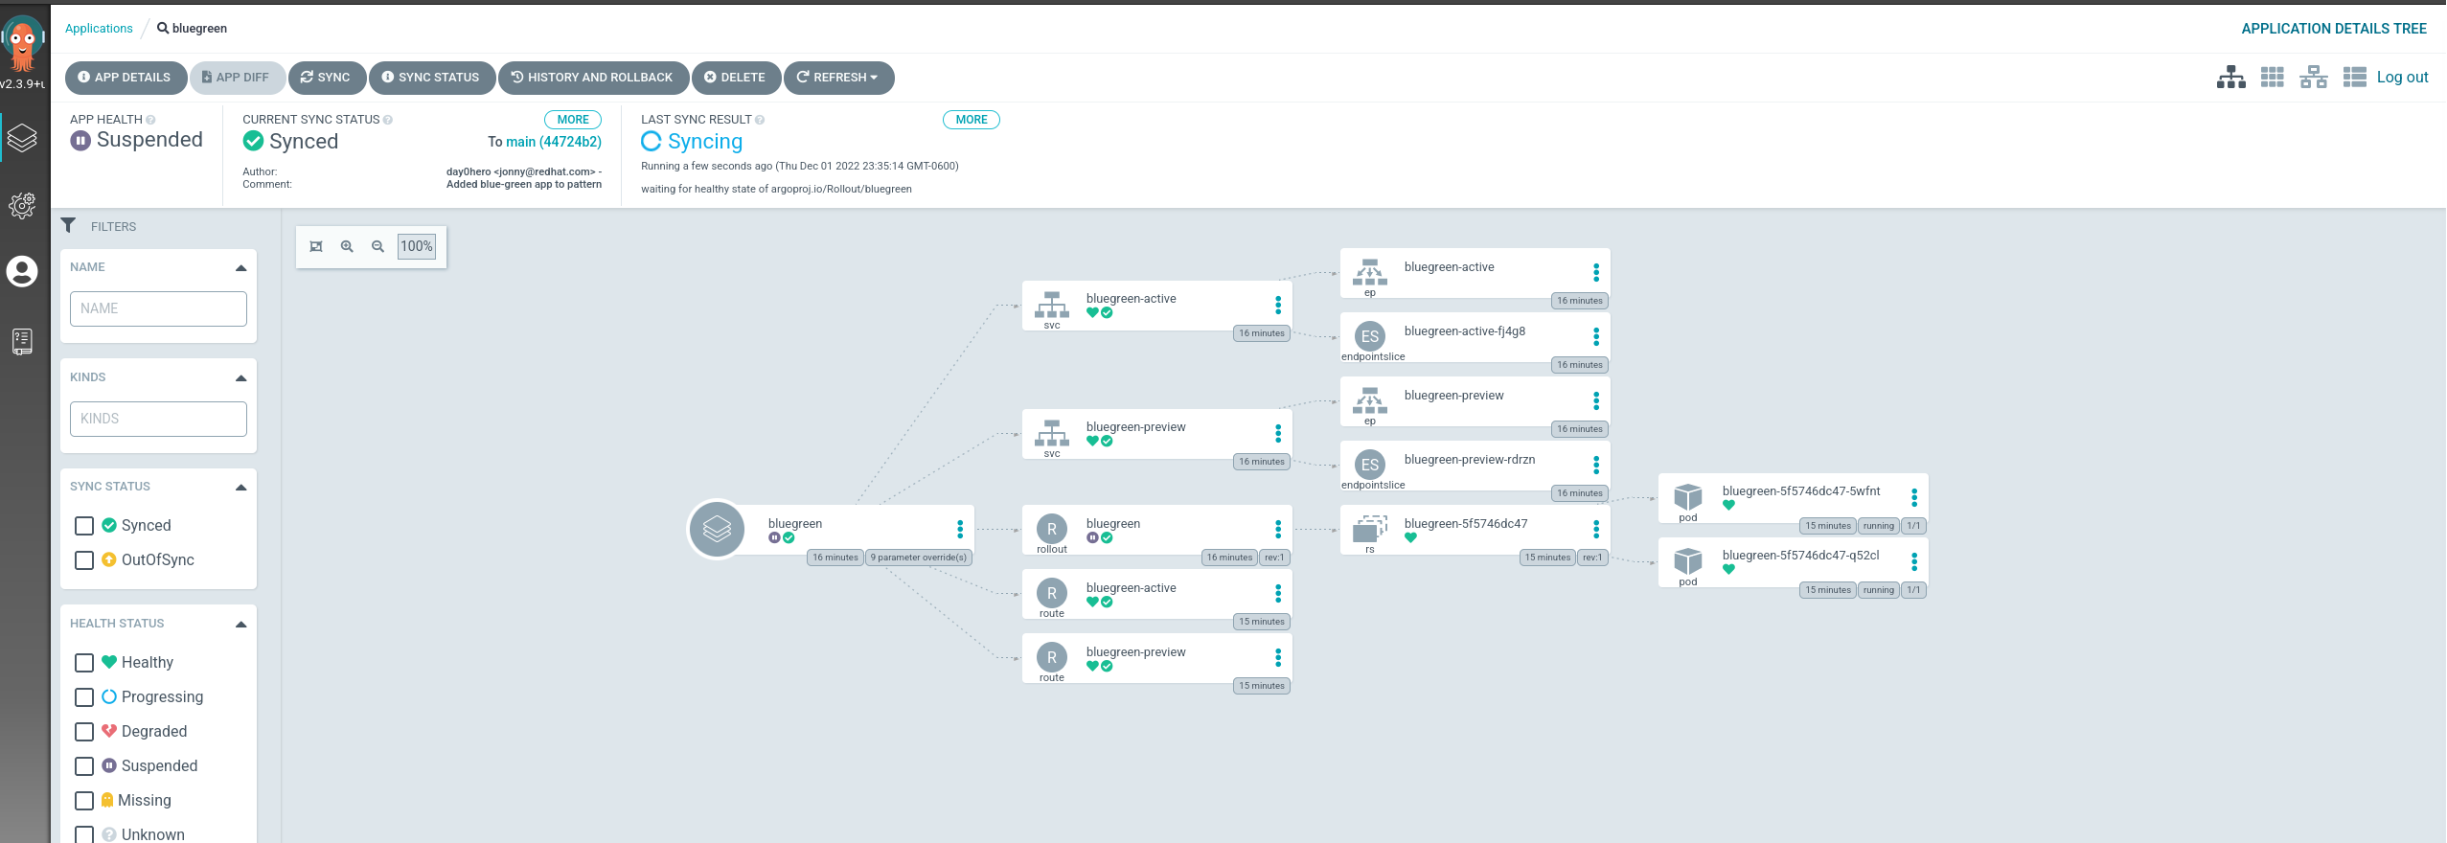Fit the resource tree to screen
The height and width of the screenshot is (843, 2447).
316,246
